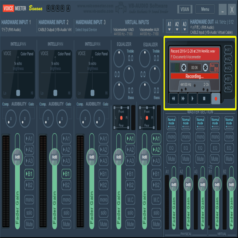Open the A3 hardware out device dropdown
This screenshot has height=238, width=238.
[x=185, y=26]
